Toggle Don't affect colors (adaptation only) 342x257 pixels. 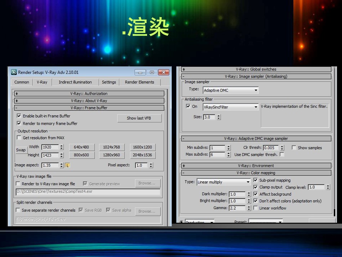point(255,201)
